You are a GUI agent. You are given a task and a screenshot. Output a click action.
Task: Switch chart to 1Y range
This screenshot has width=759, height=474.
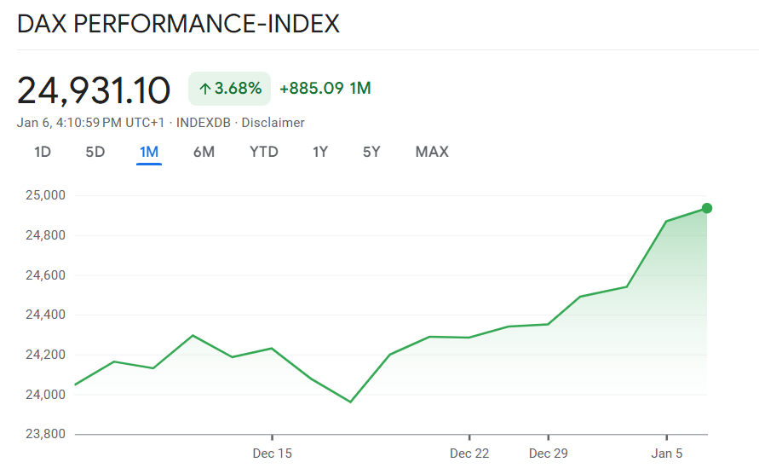pyautogui.click(x=320, y=153)
